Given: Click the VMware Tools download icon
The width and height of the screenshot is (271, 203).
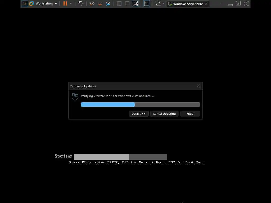Looking at the screenshot, I should click(75, 97).
